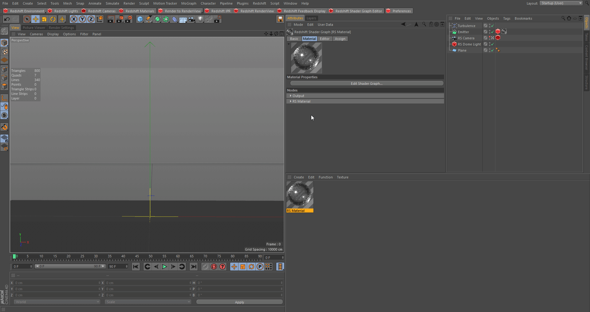The width and height of the screenshot is (590, 312).
Task: Click the Undo arrow icon
Action: point(7,19)
